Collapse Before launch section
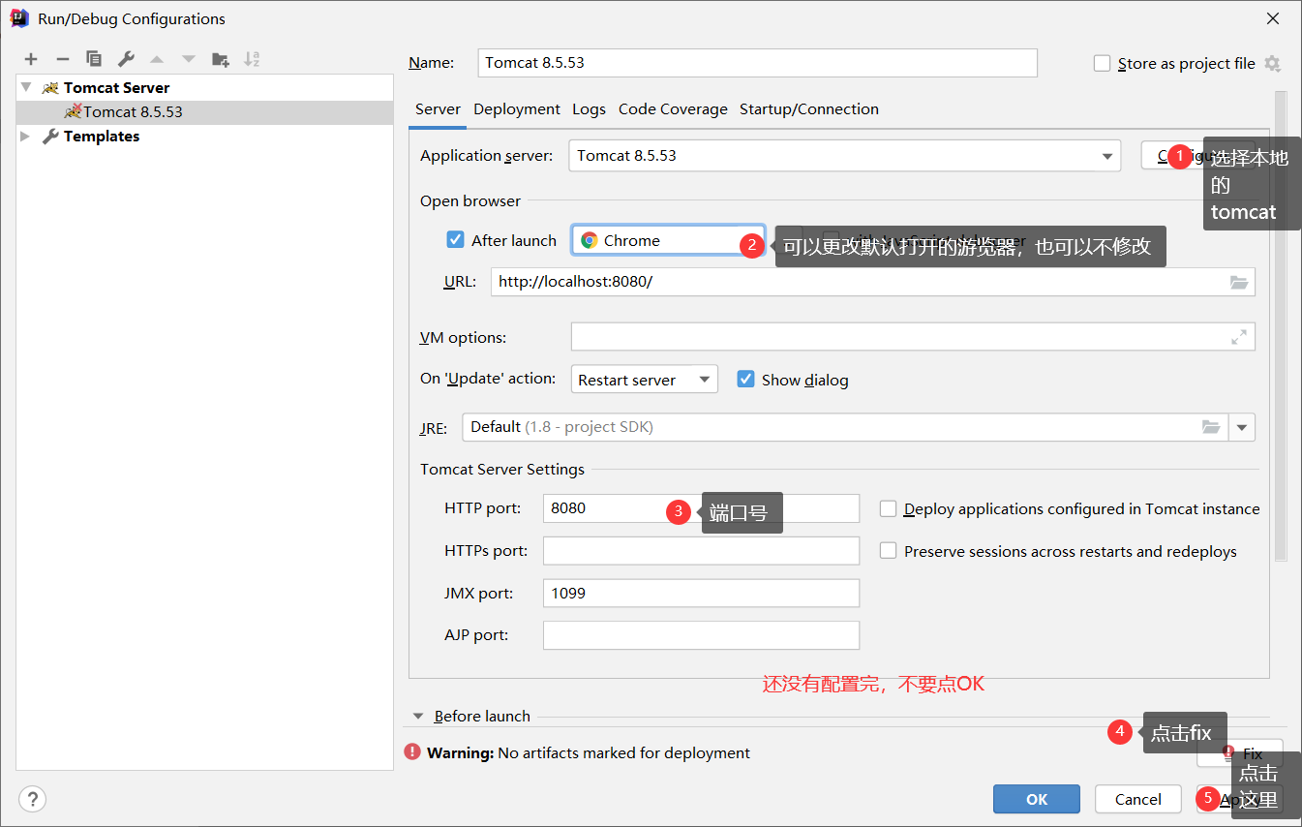 click(418, 717)
